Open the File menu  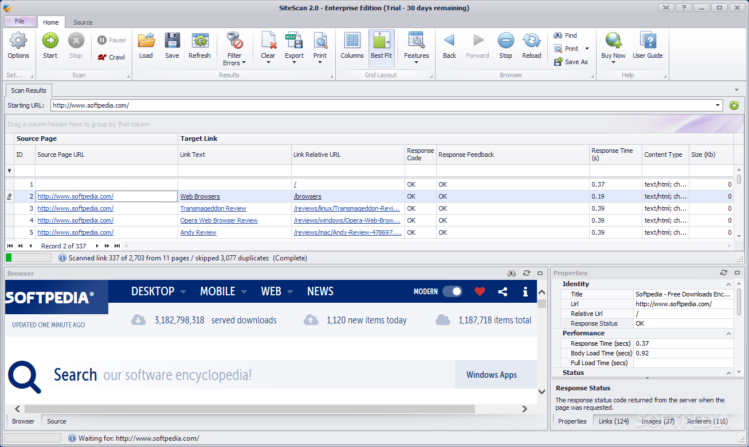coord(19,21)
